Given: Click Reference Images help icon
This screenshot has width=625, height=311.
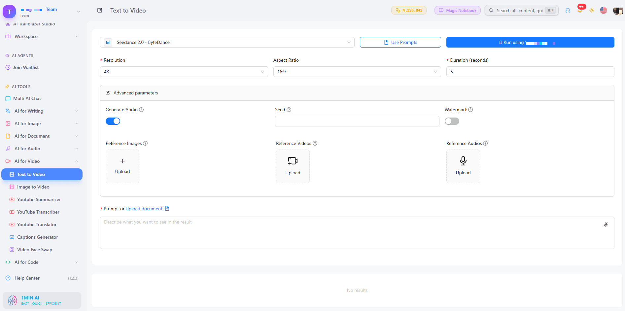Looking at the screenshot, I should pos(145,143).
